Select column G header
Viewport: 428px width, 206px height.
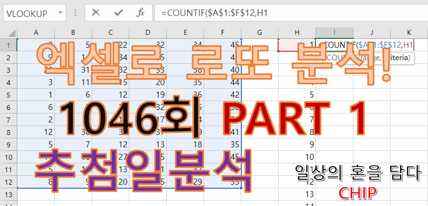pyautogui.click(x=260, y=33)
